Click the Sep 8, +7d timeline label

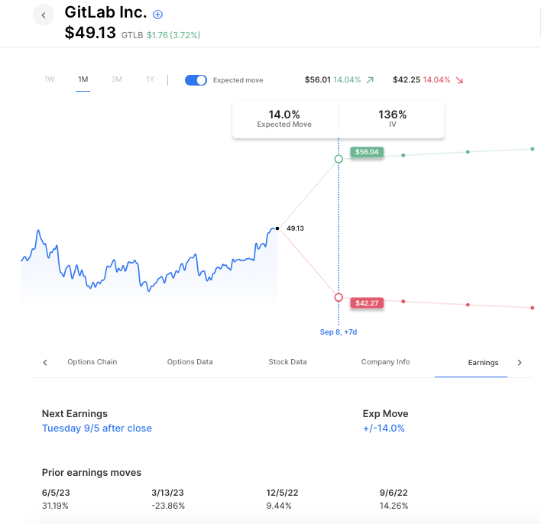[x=339, y=332]
